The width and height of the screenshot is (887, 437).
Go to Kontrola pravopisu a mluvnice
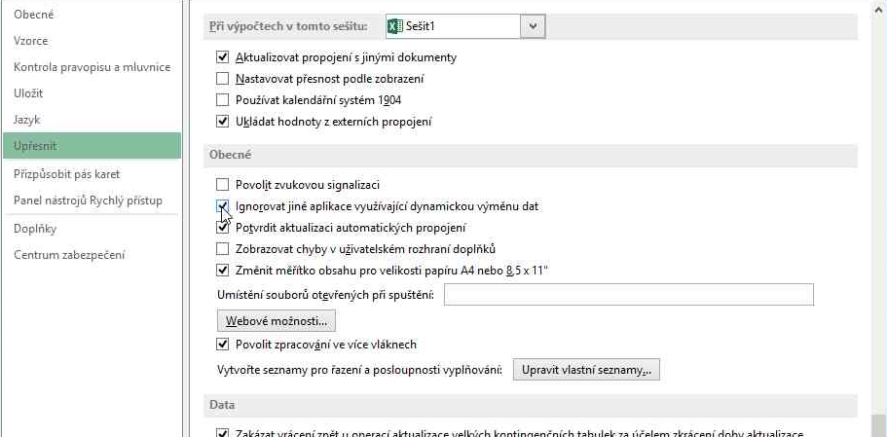[x=92, y=67]
